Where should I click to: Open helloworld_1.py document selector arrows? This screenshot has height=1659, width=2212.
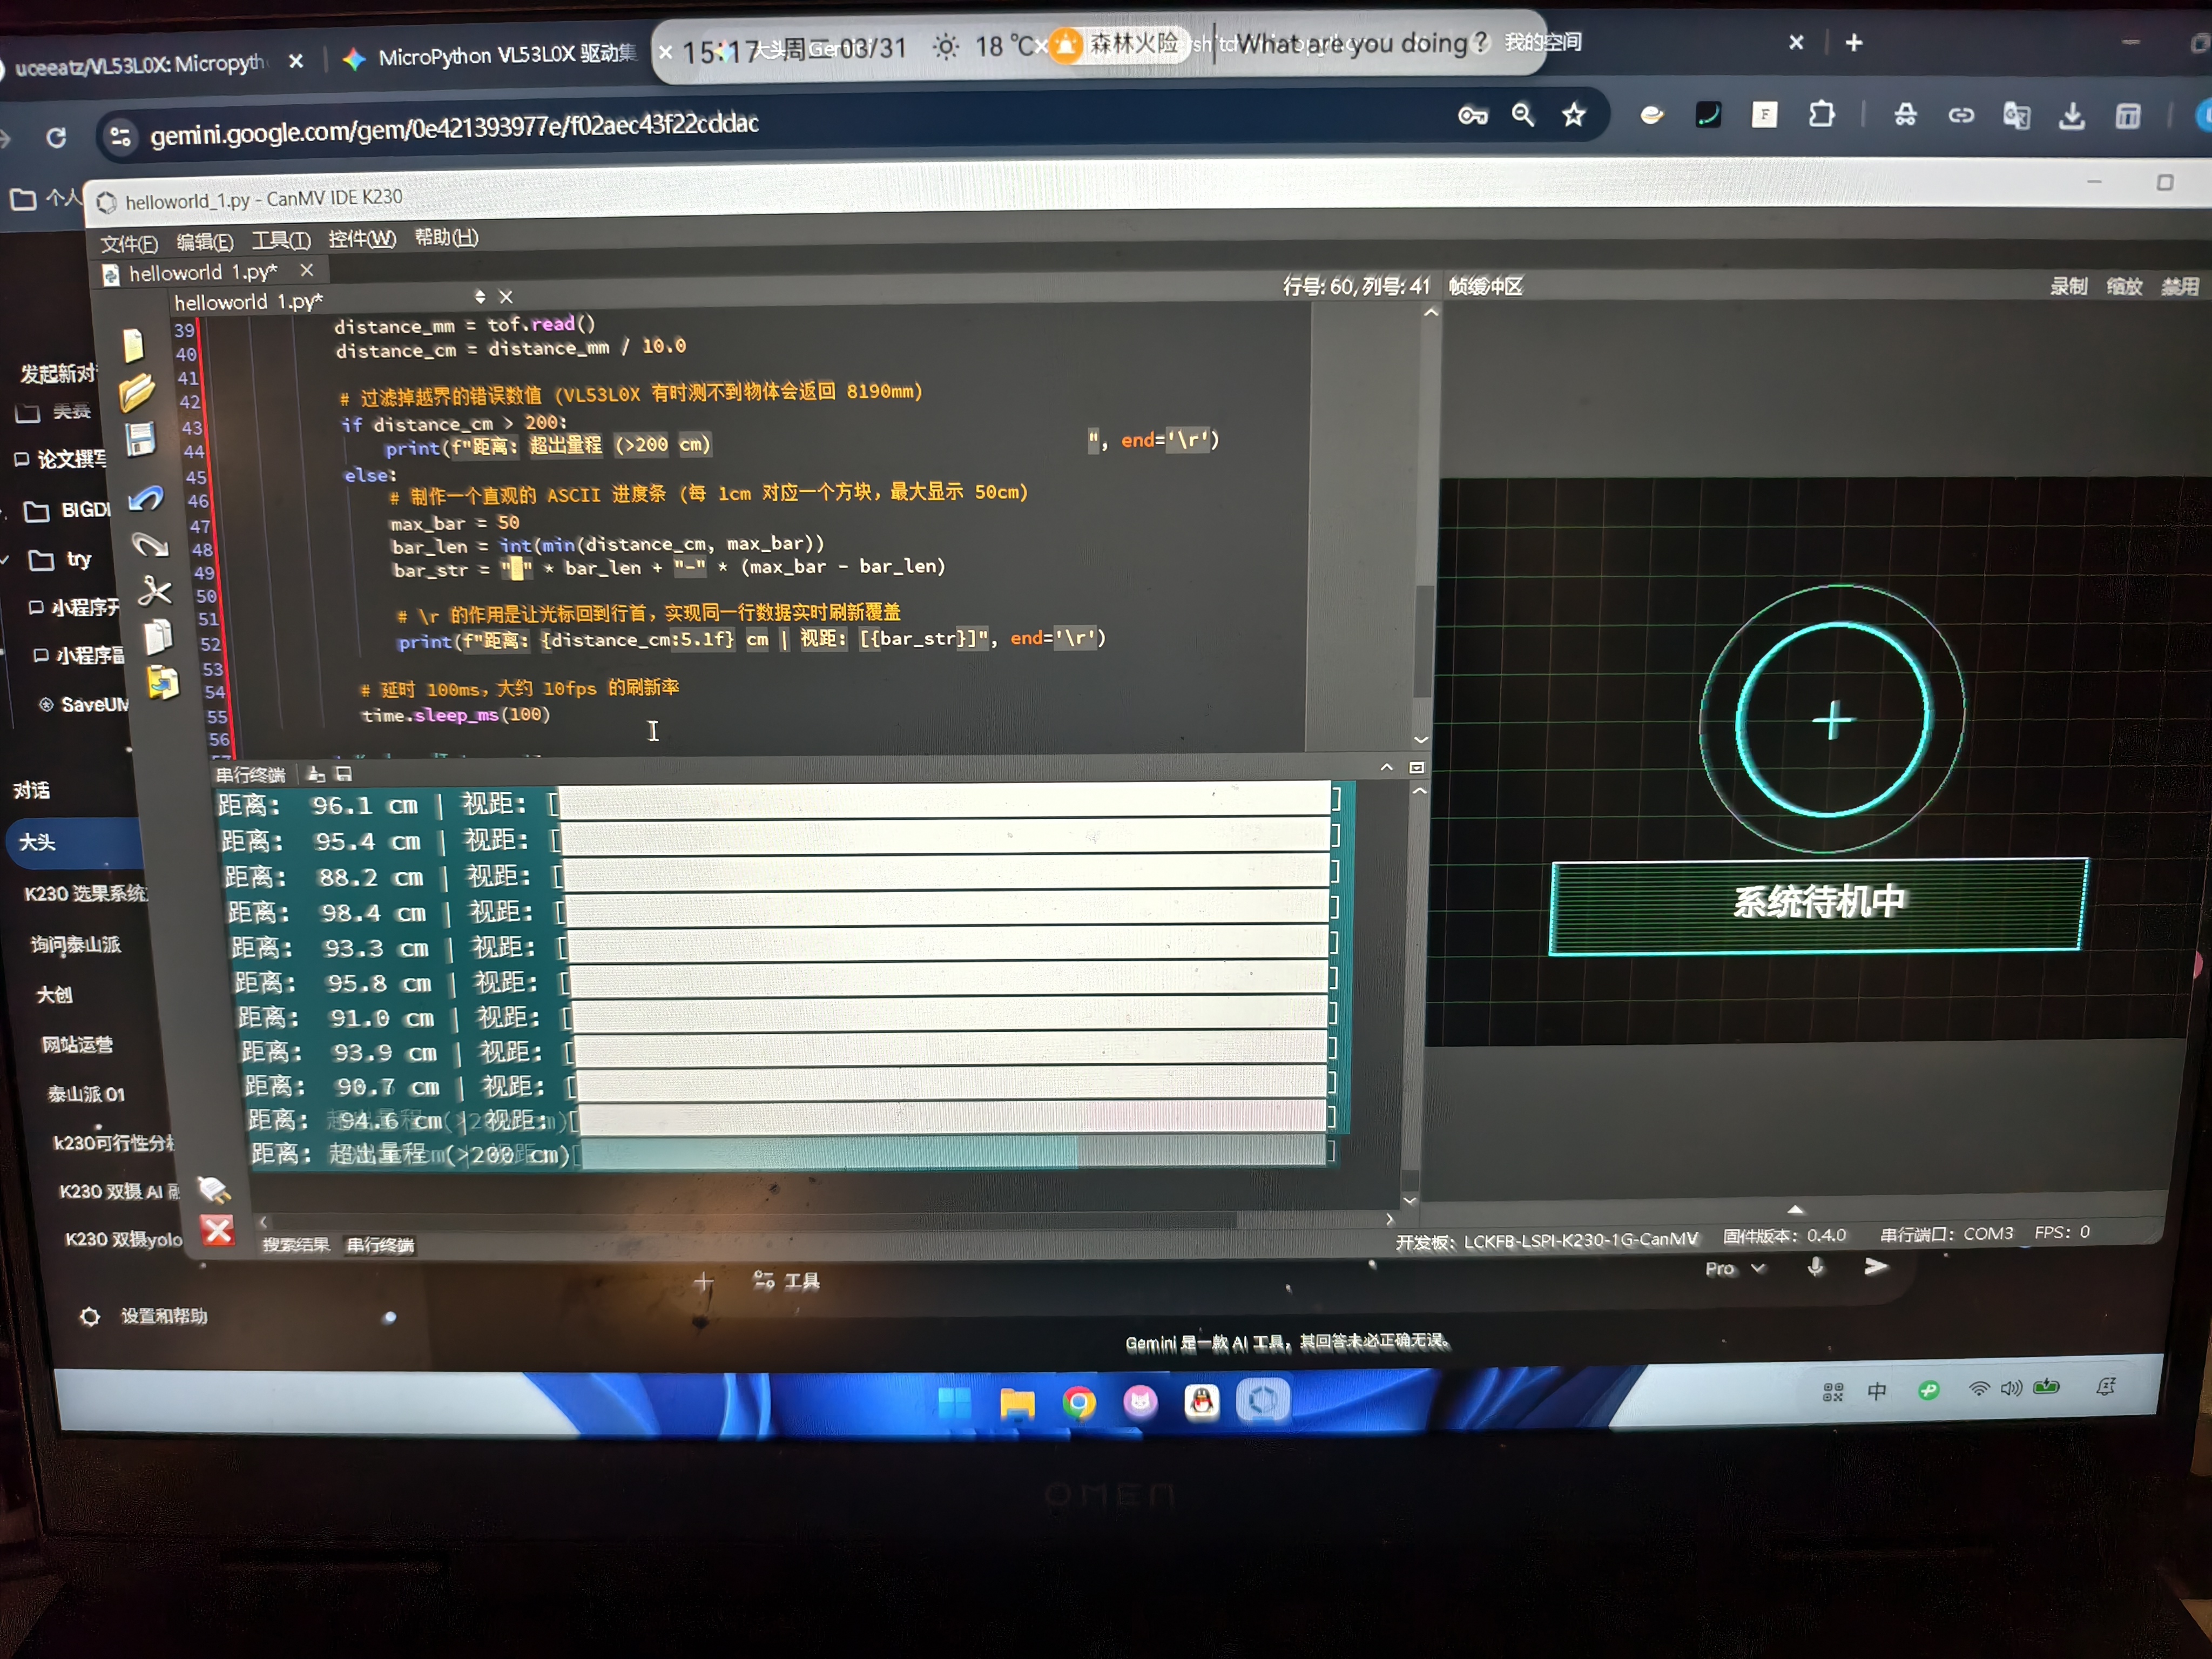coord(480,297)
